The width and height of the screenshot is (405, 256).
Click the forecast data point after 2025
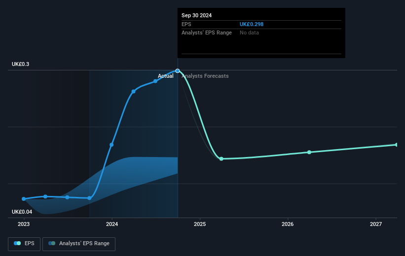(x=221, y=159)
